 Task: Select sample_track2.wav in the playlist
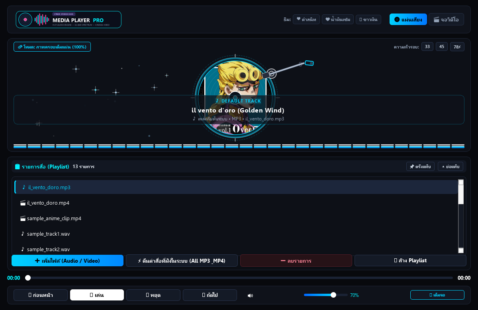pos(236,249)
